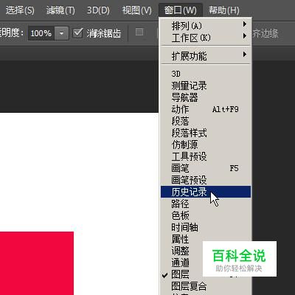Toggle the 消除锯齿 checkbox
This screenshot has width=295, height=295.
(x=77, y=32)
